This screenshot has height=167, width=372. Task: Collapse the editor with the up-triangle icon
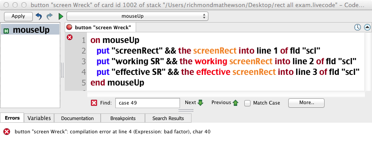367,27
